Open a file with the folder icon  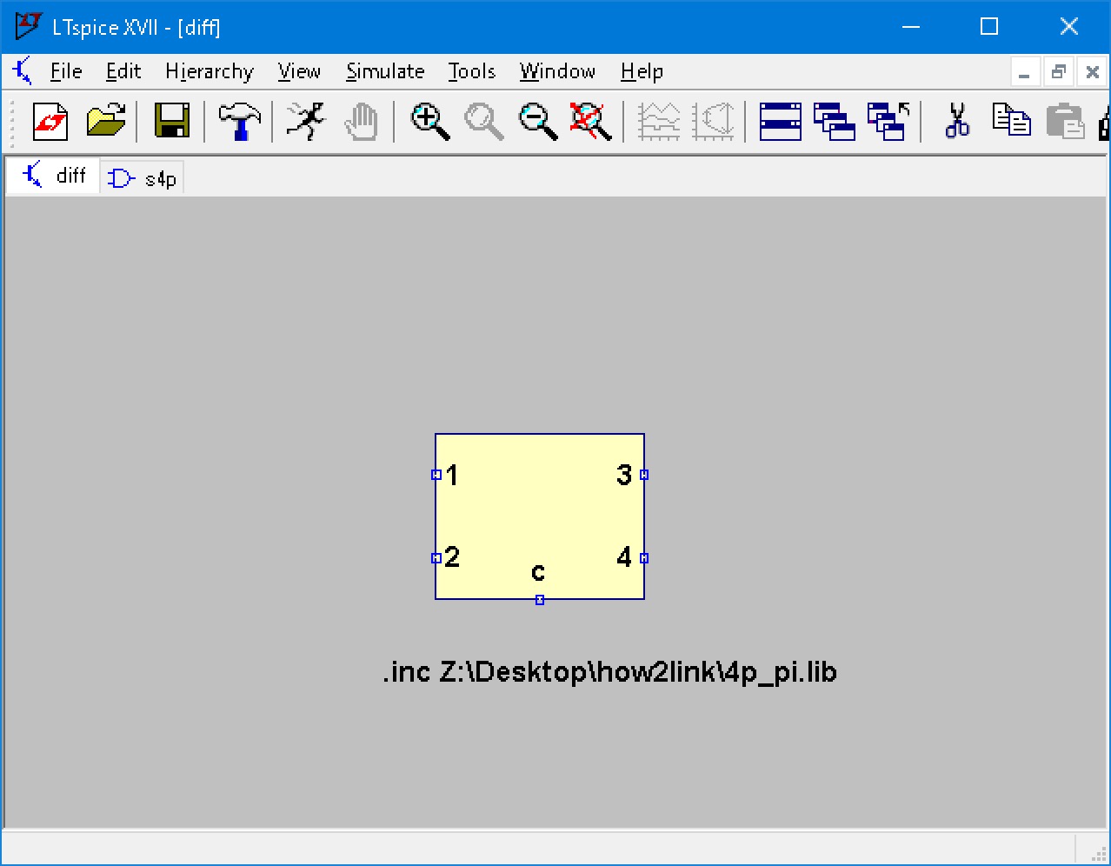click(106, 121)
